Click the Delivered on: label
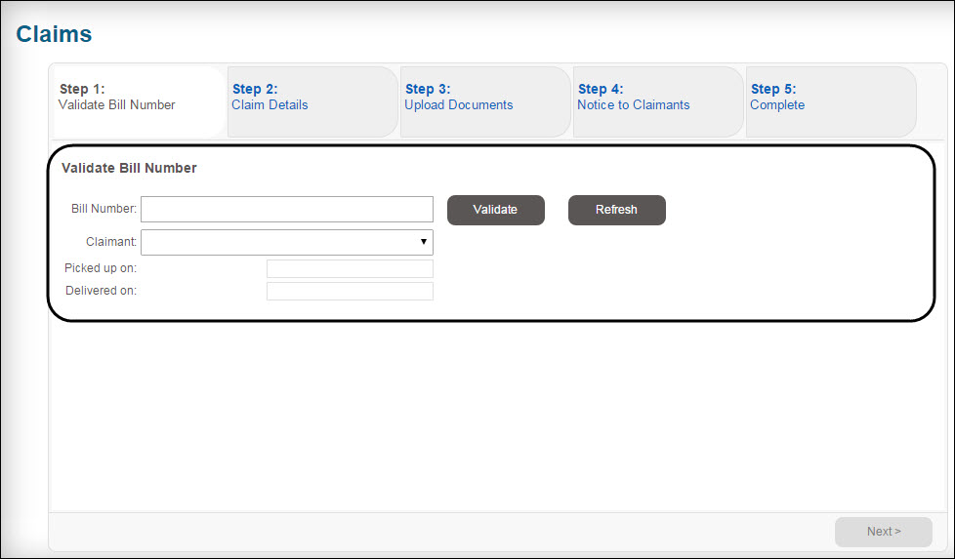Image resolution: width=955 pixels, height=559 pixels. tap(102, 291)
